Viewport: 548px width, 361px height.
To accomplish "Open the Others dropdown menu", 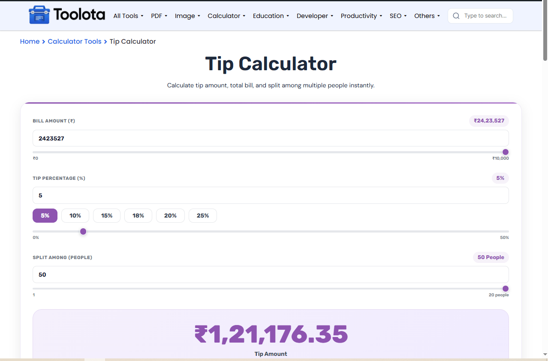I will click(x=427, y=16).
